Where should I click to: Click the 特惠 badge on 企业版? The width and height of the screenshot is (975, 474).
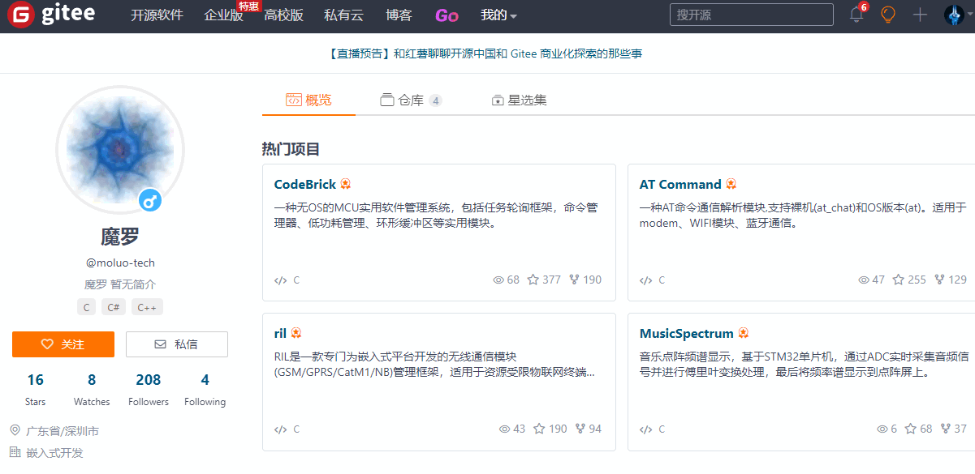(248, 6)
